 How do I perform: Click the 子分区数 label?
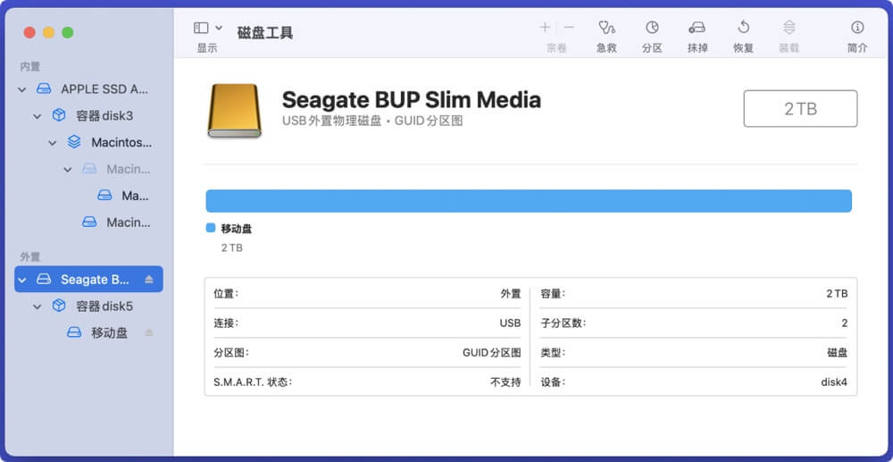coord(563,323)
